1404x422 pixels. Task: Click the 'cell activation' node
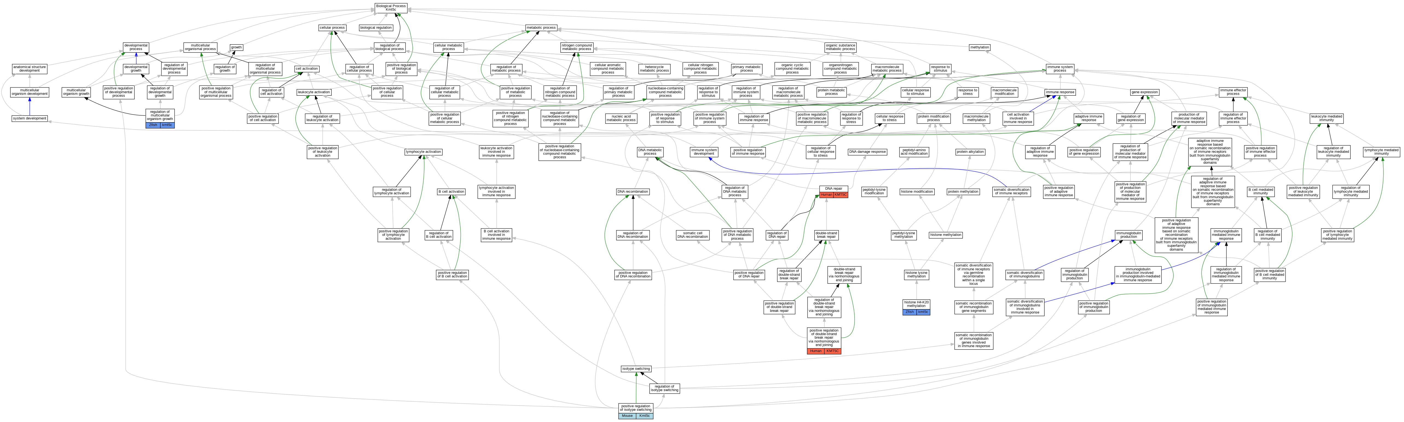[x=307, y=69]
